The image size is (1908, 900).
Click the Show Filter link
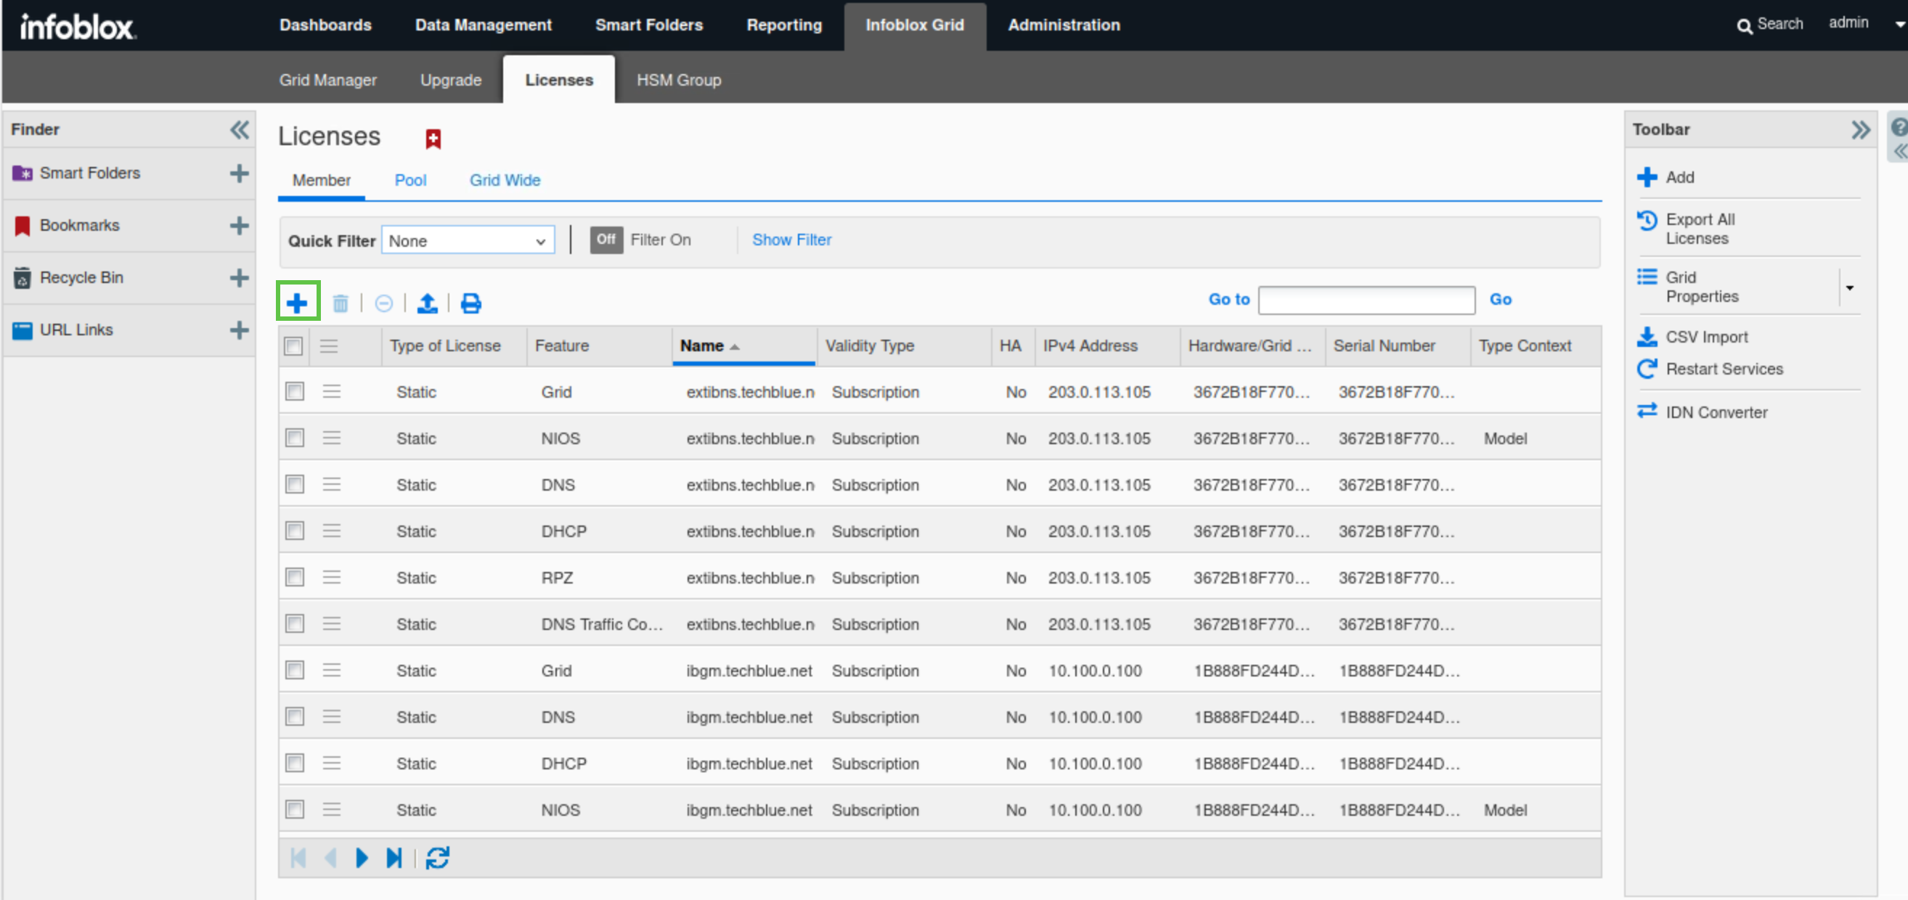click(x=791, y=240)
